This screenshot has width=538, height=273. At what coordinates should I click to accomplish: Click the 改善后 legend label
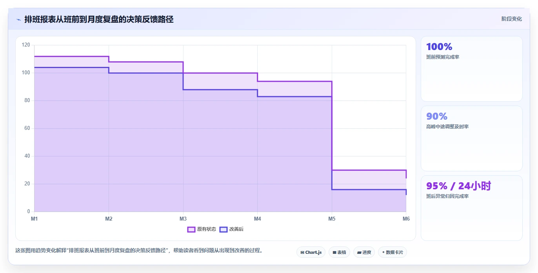coord(236,229)
